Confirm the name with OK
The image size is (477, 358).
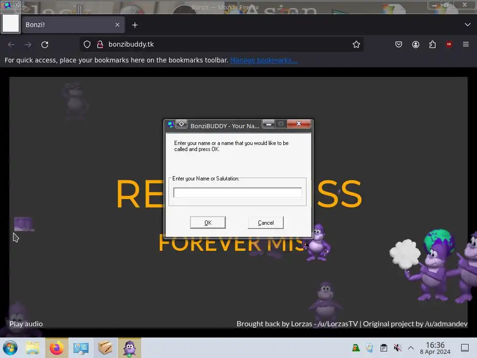pos(208,222)
